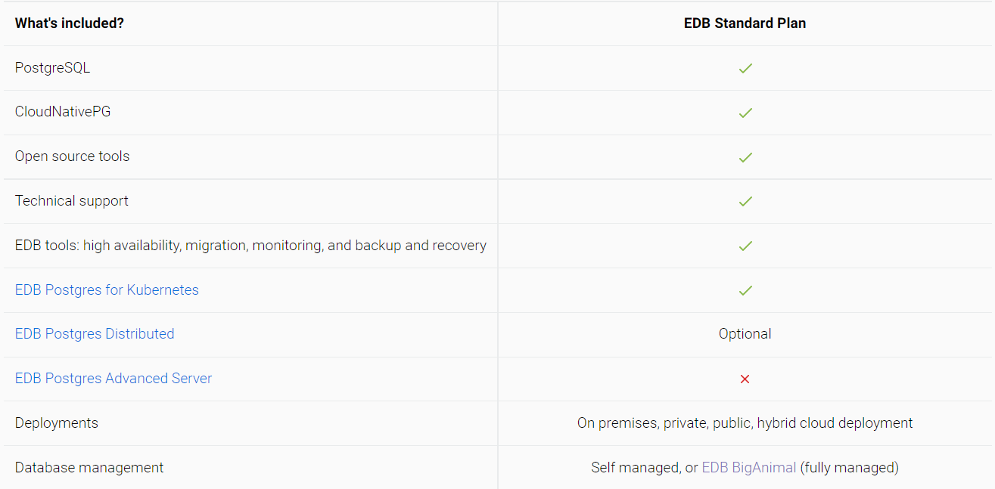This screenshot has height=489, width=995.
Task: Click the green checkmark in the PostgreSQL row
Action: (x=745, y=68)
